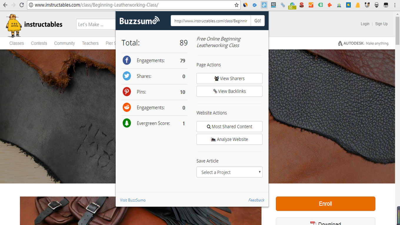Click the Facebook icon in BuzzSumo panel

127,61
